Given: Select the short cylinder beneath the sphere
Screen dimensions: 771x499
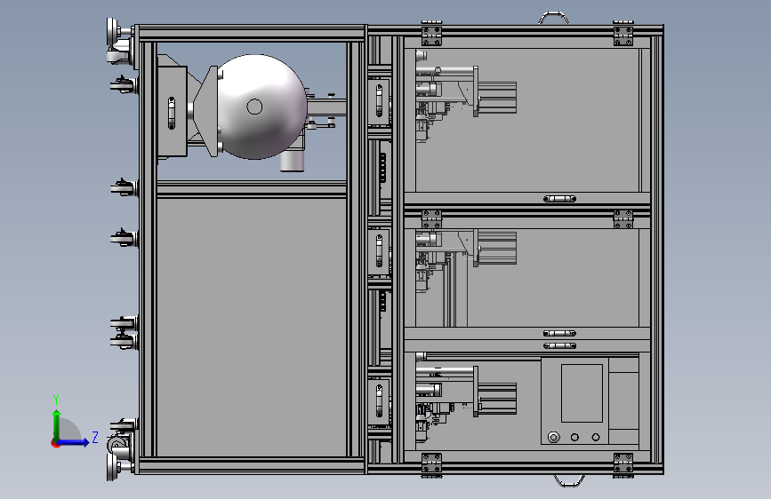Looking at the screenshot, I should point(293,161).
